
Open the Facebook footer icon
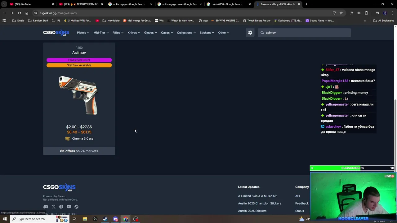click(x=61, y=207)
